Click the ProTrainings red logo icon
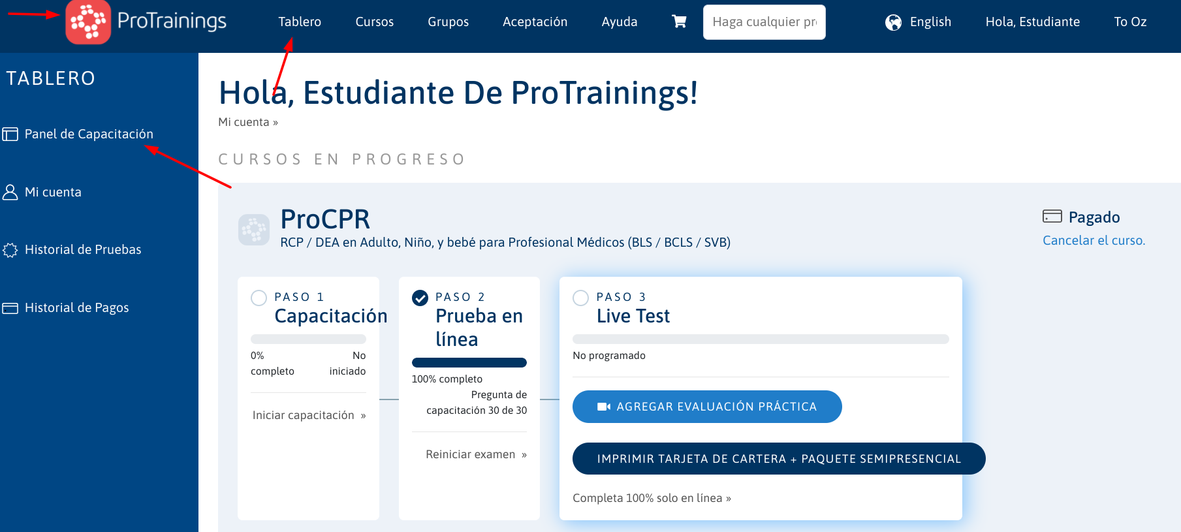This screenshot has width=1181, height=532. point(88,22)
